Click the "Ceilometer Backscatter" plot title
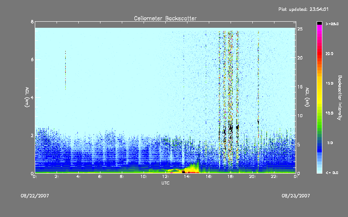The height and width of the screenshot is (217, 348). [165, 18]
